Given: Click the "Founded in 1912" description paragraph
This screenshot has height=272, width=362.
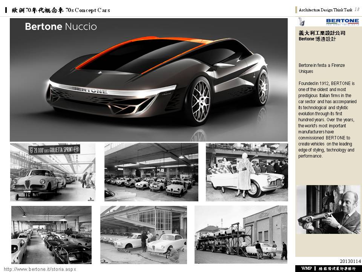Looking at the screenshot, I should coord(327,119).
